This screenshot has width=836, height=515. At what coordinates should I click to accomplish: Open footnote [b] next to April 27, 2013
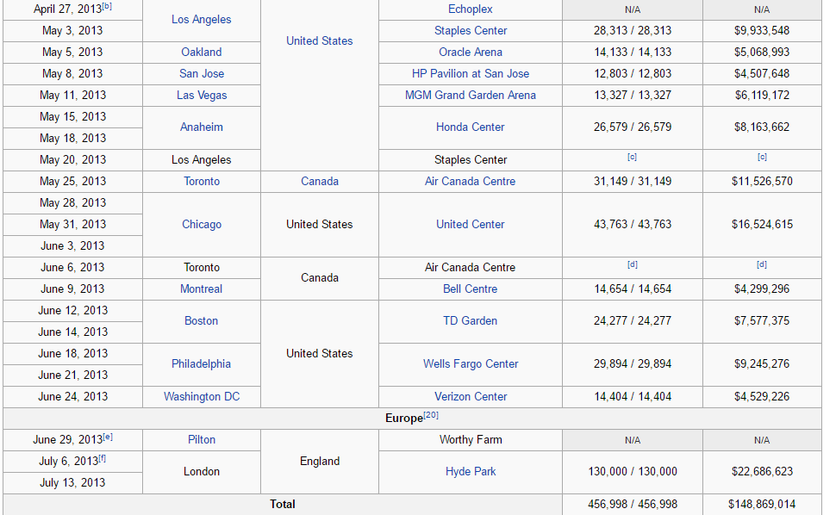(x=107, y=6)
